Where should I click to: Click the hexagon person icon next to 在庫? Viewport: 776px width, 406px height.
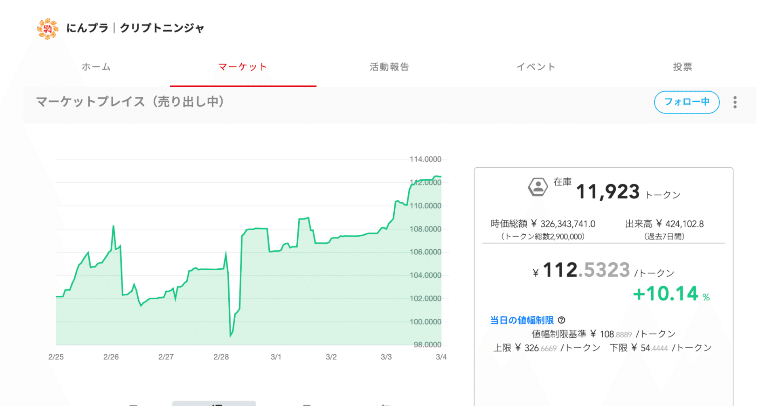pyautogui.click(x=538, y=186)
